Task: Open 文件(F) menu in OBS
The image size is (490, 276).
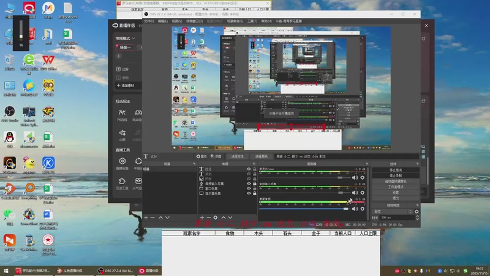Action: 149,21
